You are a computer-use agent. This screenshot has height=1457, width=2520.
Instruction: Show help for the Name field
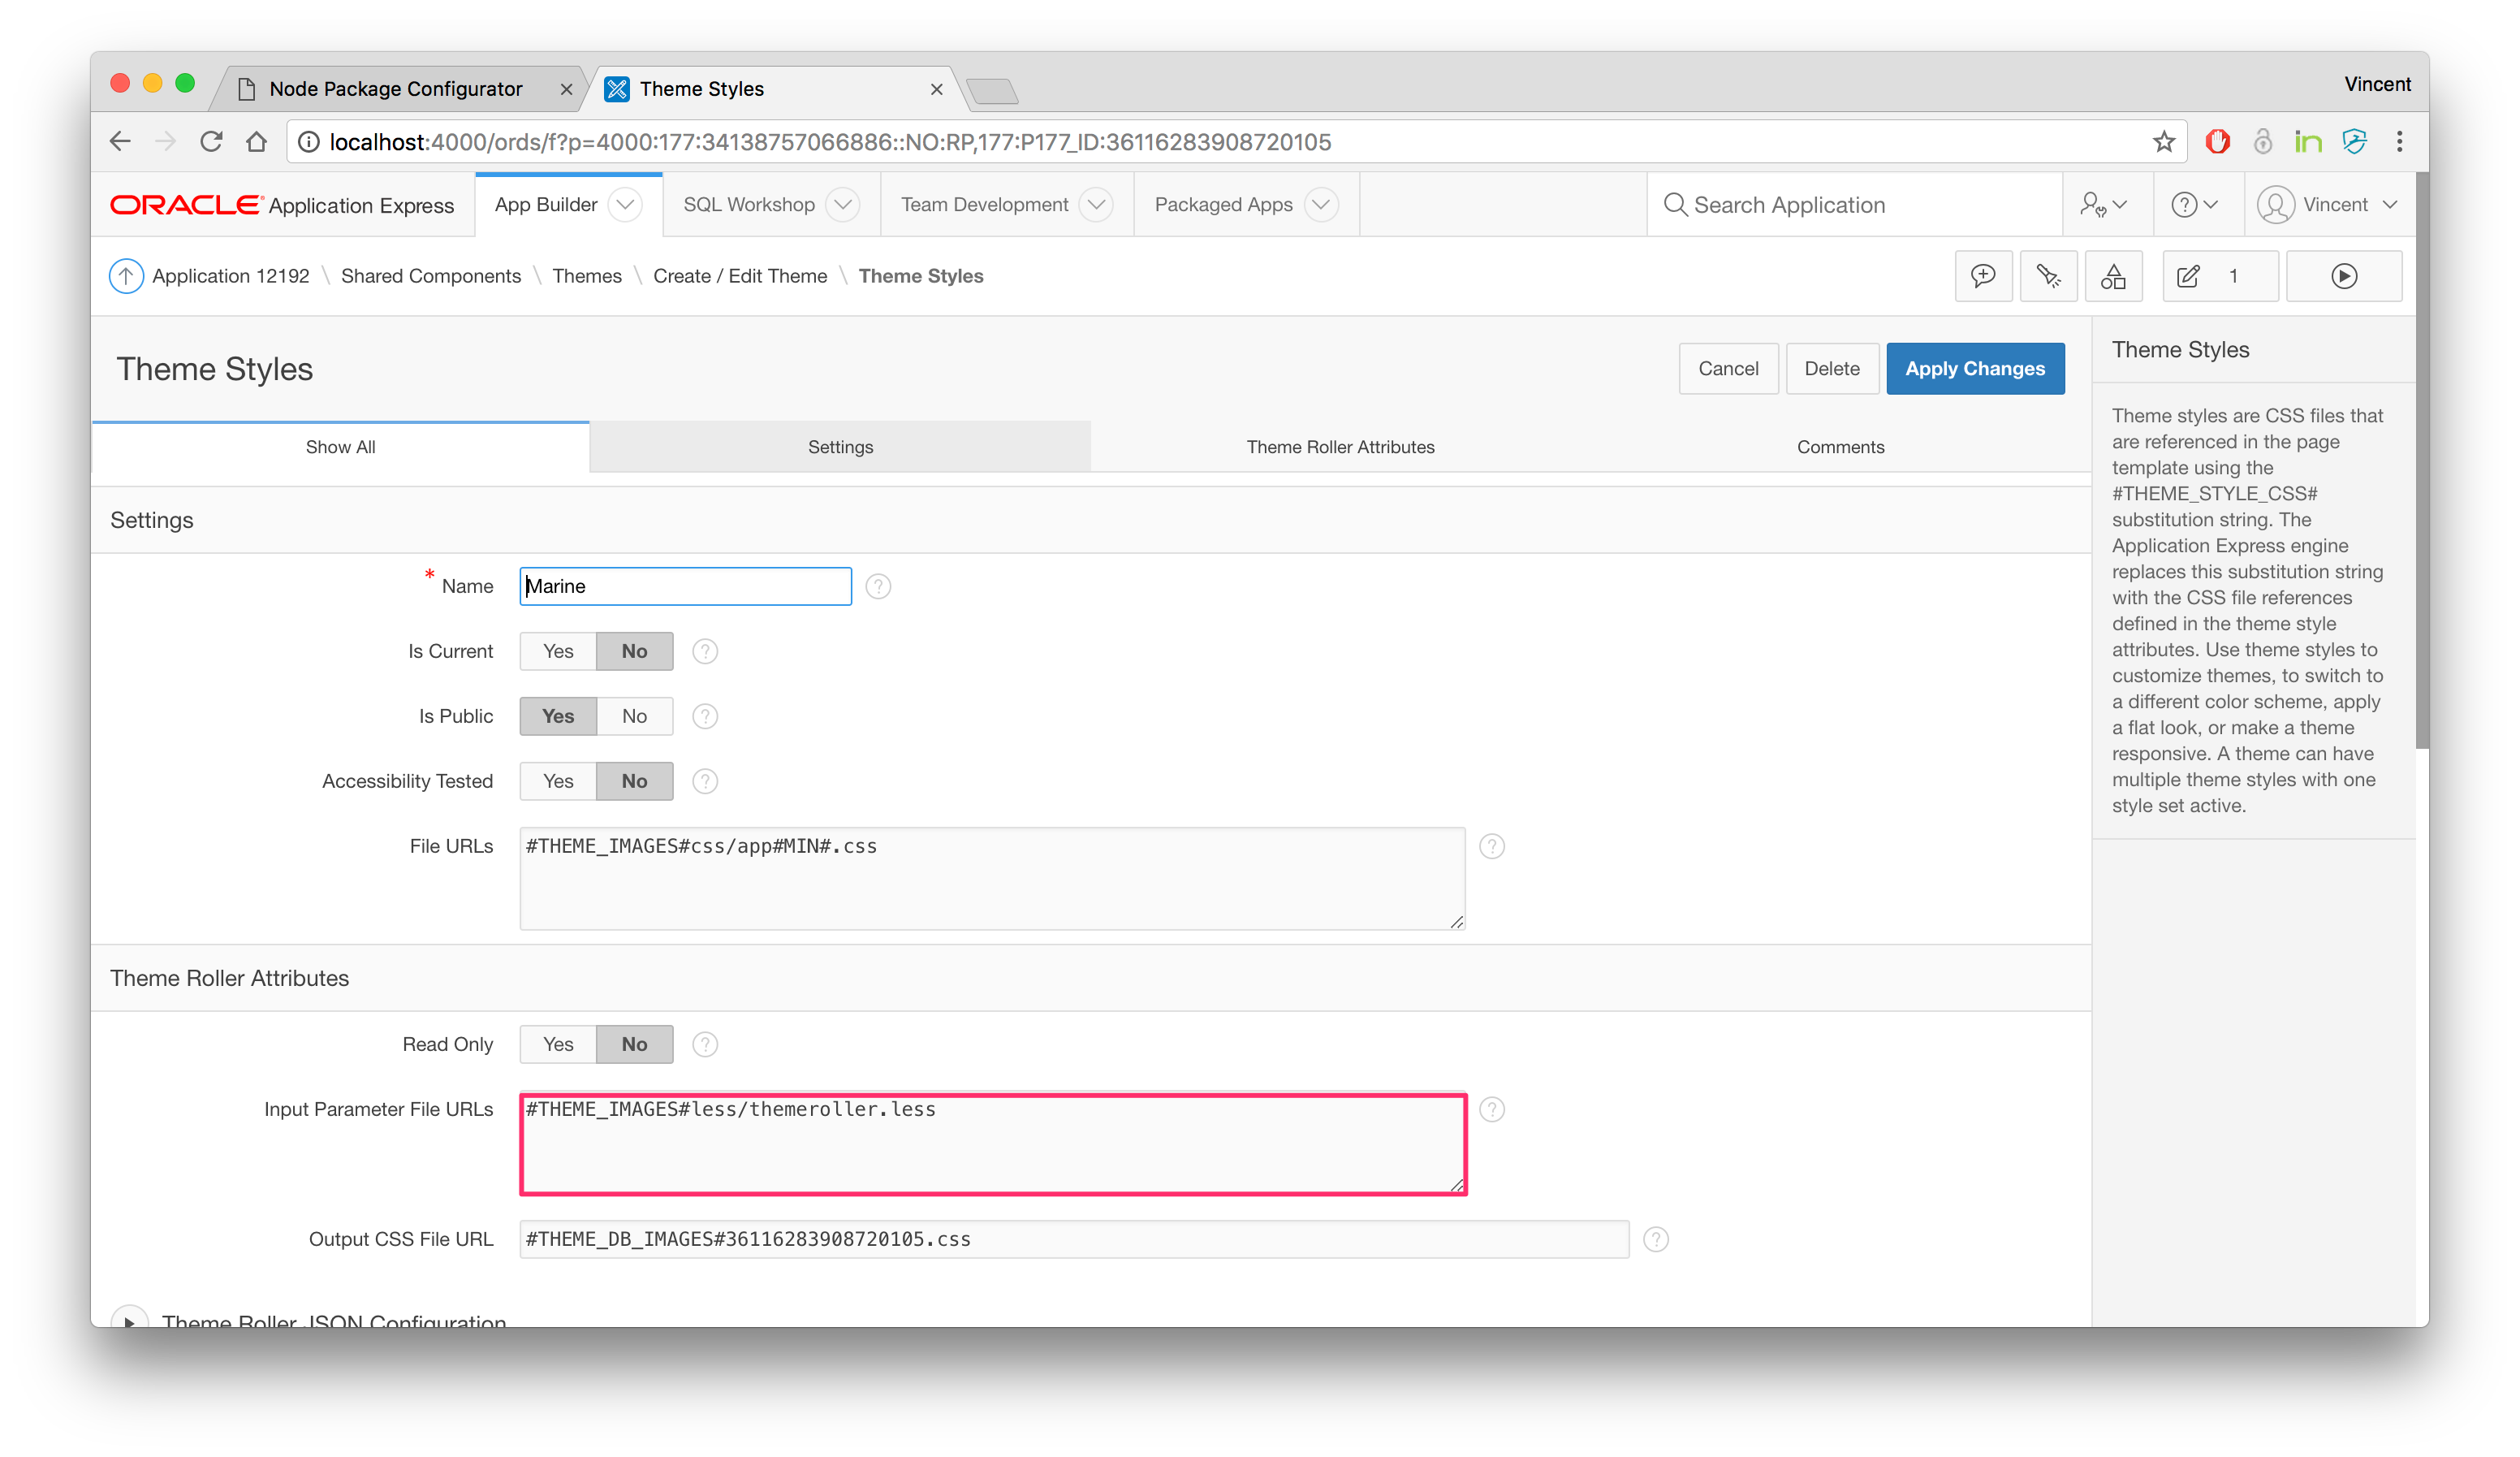(878, 586)
